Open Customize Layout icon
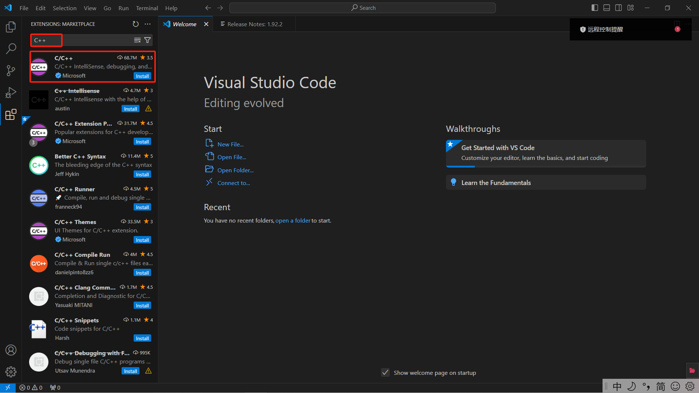 [631, 8]
